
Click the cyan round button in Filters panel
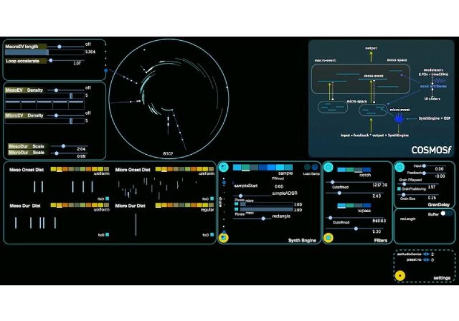tap(328, 167)
